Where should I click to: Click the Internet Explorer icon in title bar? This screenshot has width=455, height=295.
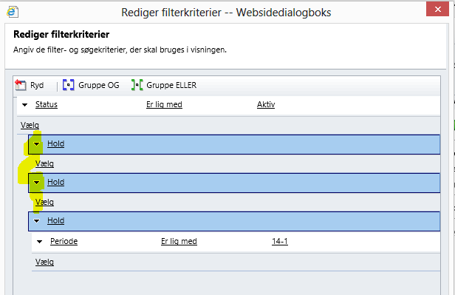(12, 12)
